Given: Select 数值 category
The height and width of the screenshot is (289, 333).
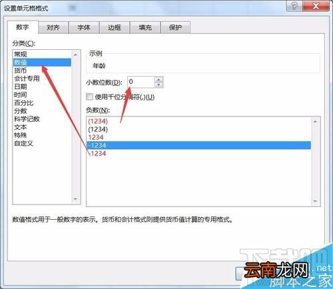Looking at the screenshot, I should (42, 63).
